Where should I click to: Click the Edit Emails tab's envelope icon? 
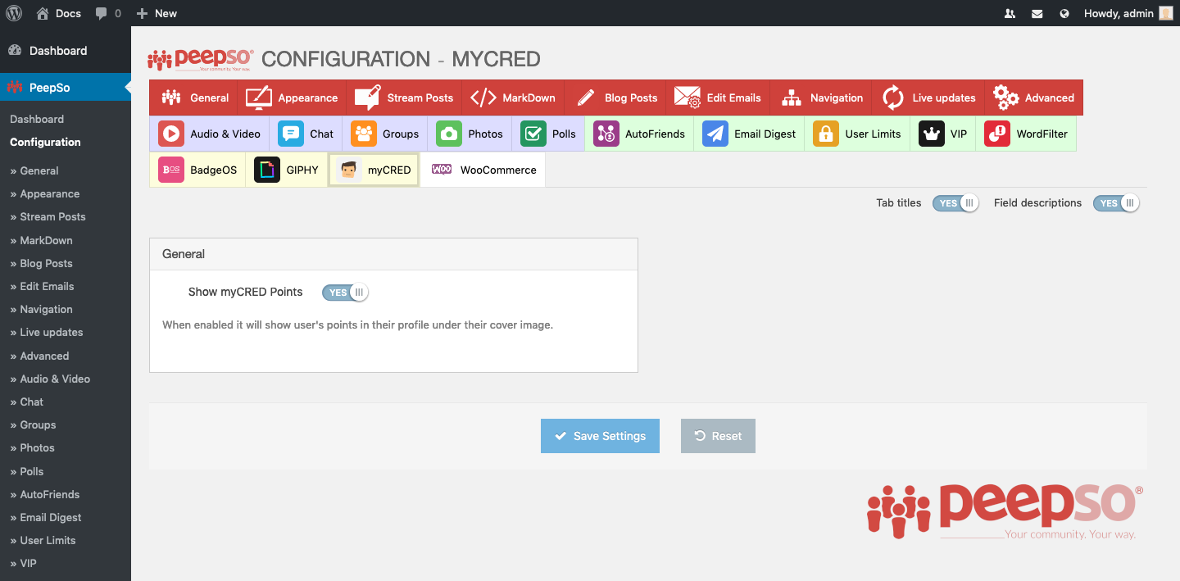pyautogui.click(x=687, y=98)
